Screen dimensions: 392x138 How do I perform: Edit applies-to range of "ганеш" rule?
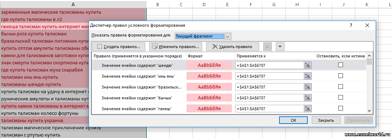coord(270,109)
